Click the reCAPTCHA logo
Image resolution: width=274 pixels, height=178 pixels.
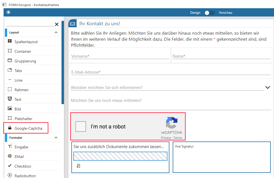coord(172,123)
